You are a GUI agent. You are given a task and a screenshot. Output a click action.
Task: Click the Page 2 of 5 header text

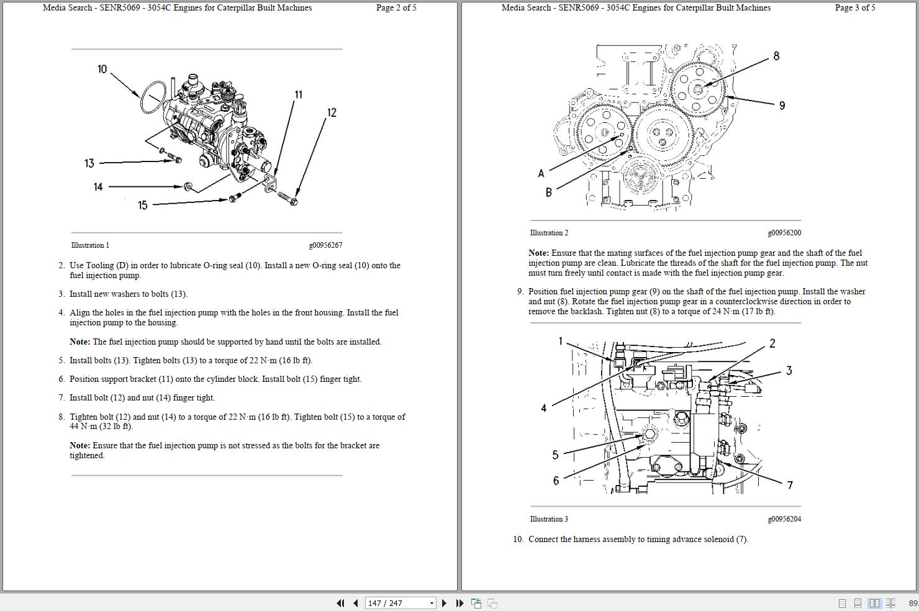coord(396,7)
